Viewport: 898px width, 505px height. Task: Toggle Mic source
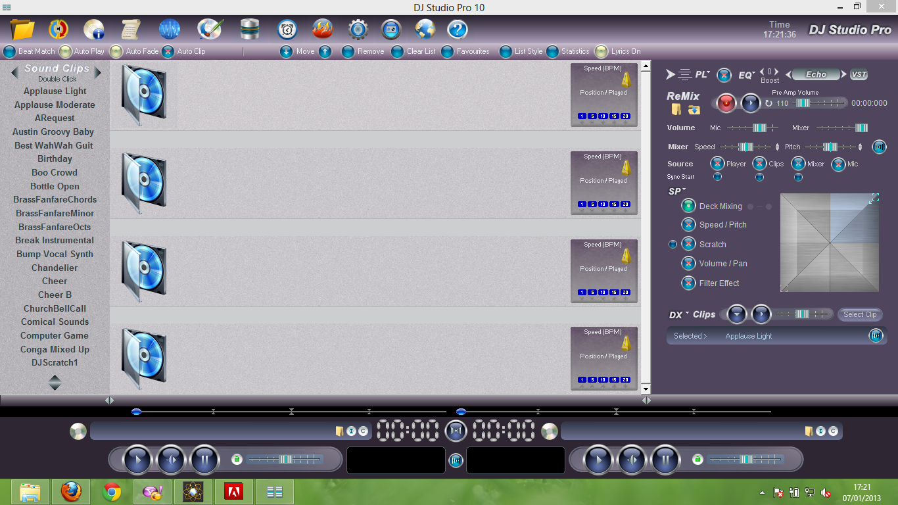(838, 164)
